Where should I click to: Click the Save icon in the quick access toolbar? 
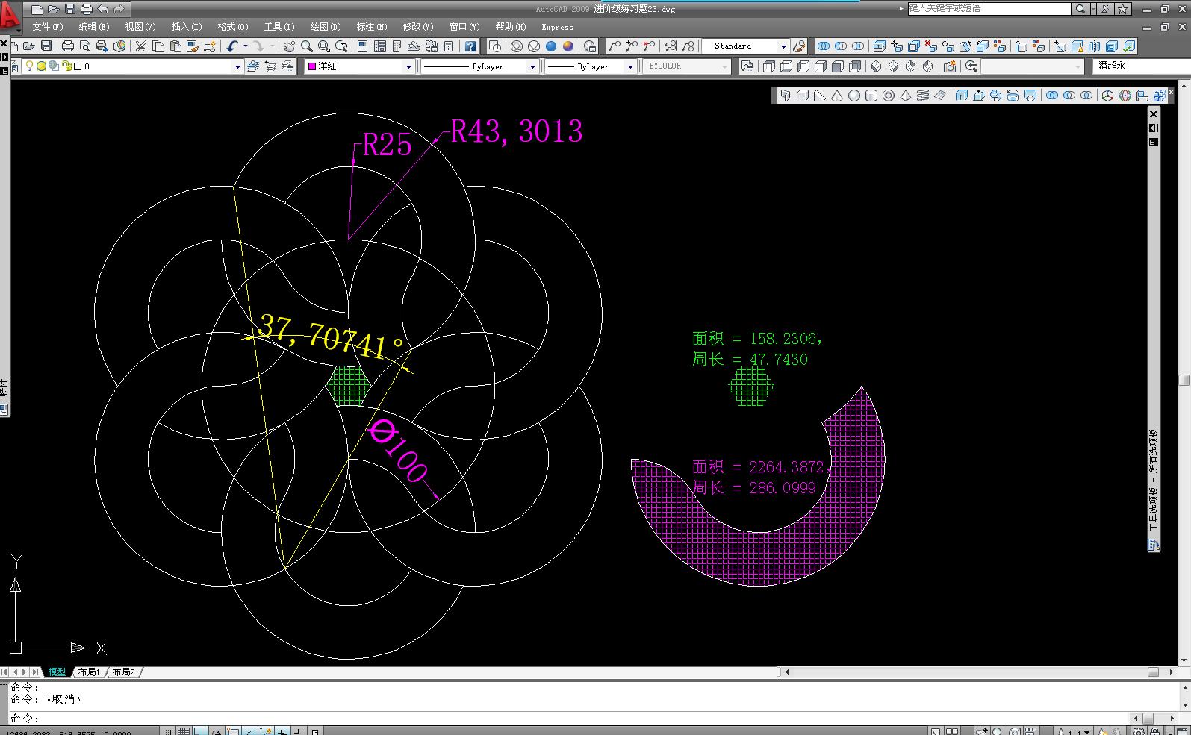pos(70,9)
